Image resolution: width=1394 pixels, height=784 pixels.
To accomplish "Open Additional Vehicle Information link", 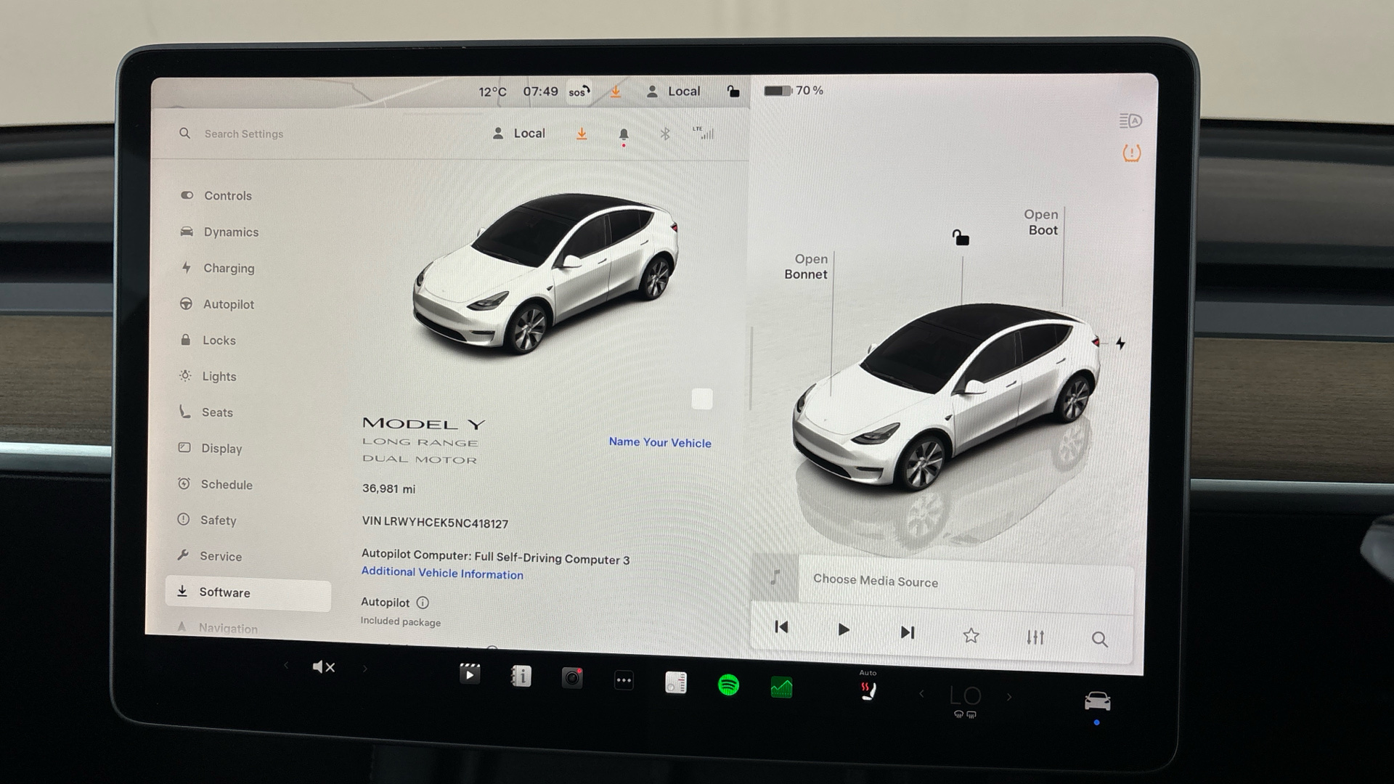I will coord(442,573).
